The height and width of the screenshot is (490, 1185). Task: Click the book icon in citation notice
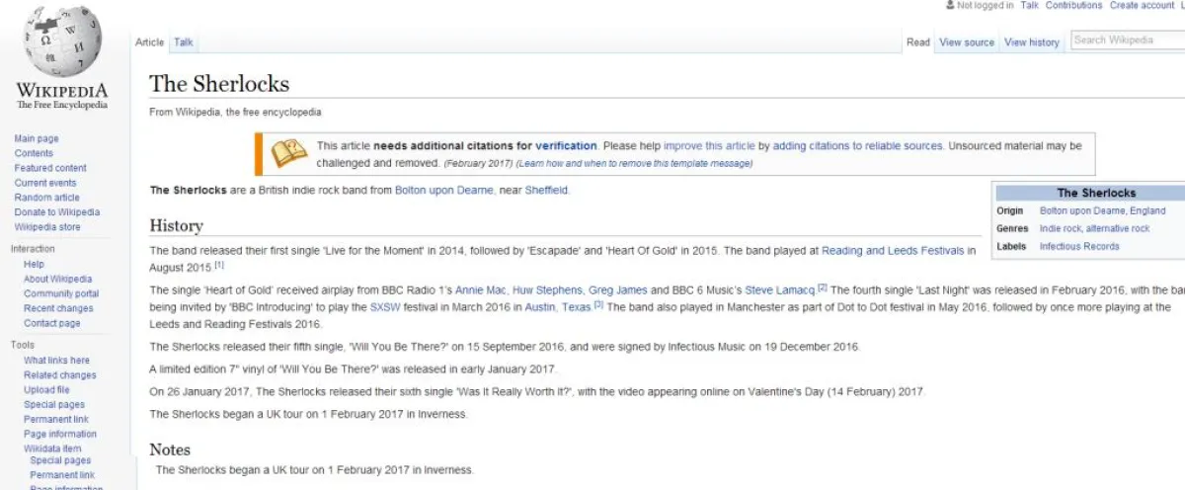289,153
